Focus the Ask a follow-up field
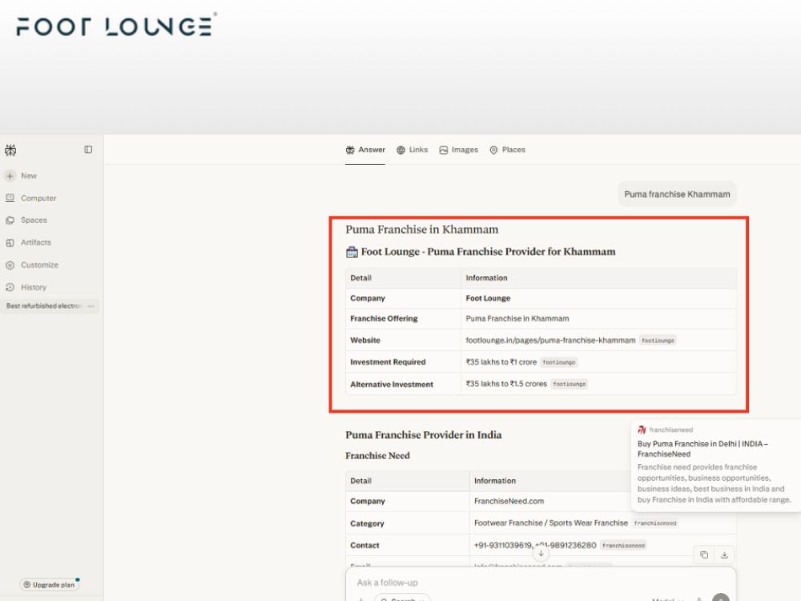The image size is (801, 601). click(541, 583)
